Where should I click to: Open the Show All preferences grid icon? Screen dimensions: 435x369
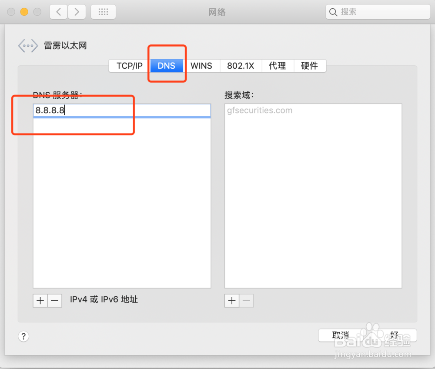(x=103, y=12)
